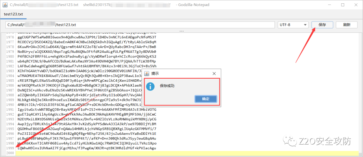Close the 提示 dialog with the X
The image size is (363, 157).
pyautogui.click(x=214, y=74)
